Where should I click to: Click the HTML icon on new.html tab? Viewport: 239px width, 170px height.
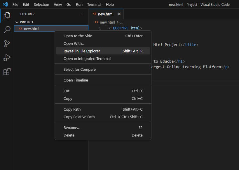(94, 13)
